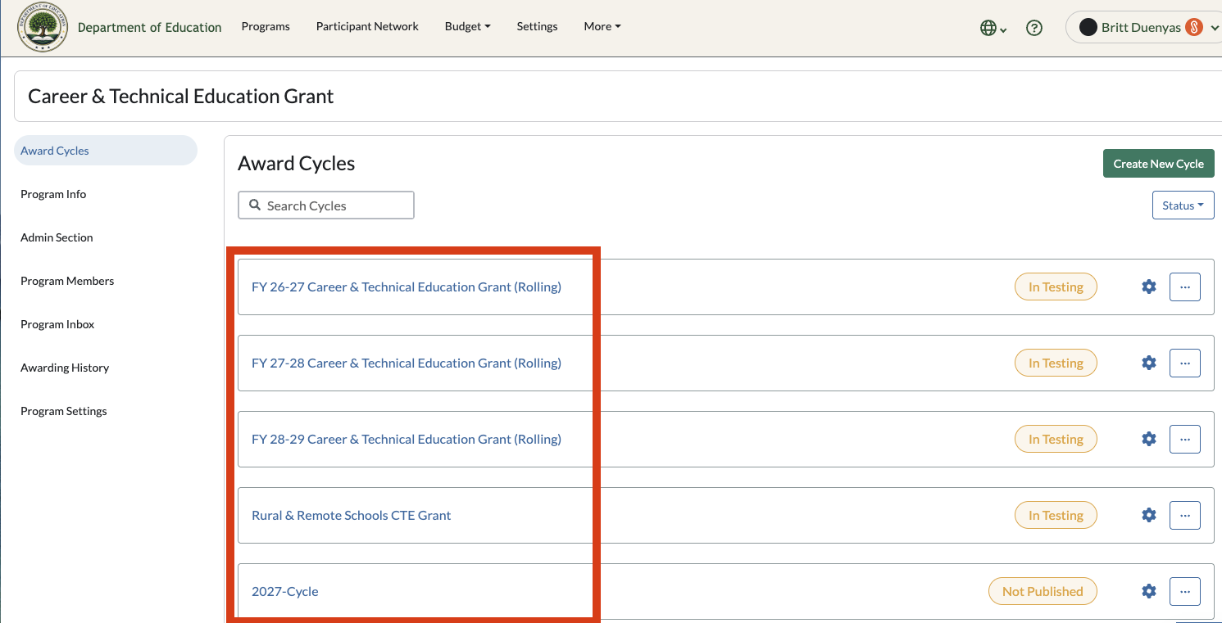Viewport: 1222px width, 623px height.
Task: Go to the Programs menu item
Action: point(266,26)
